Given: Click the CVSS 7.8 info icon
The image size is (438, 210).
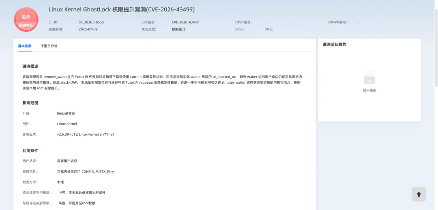Looking at the screenshot, I should click(x=272, y=29).
